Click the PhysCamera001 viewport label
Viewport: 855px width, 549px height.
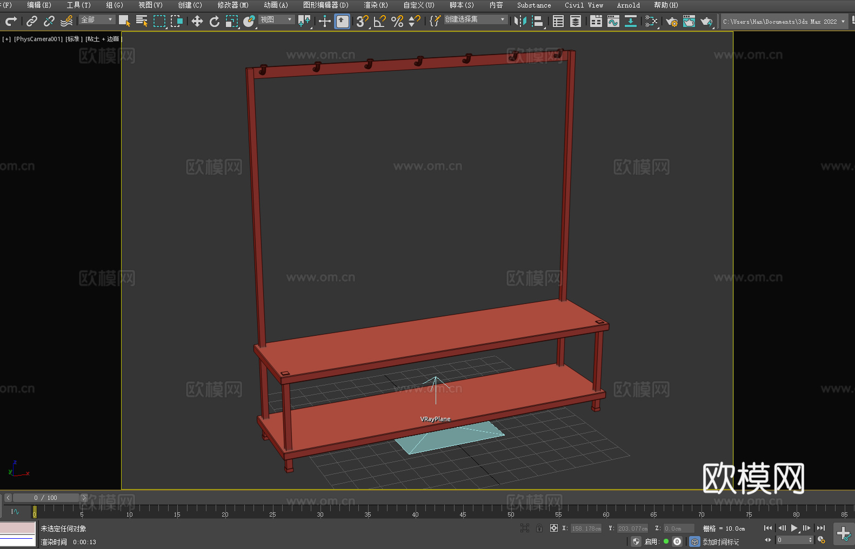click(x=38, y=39)
